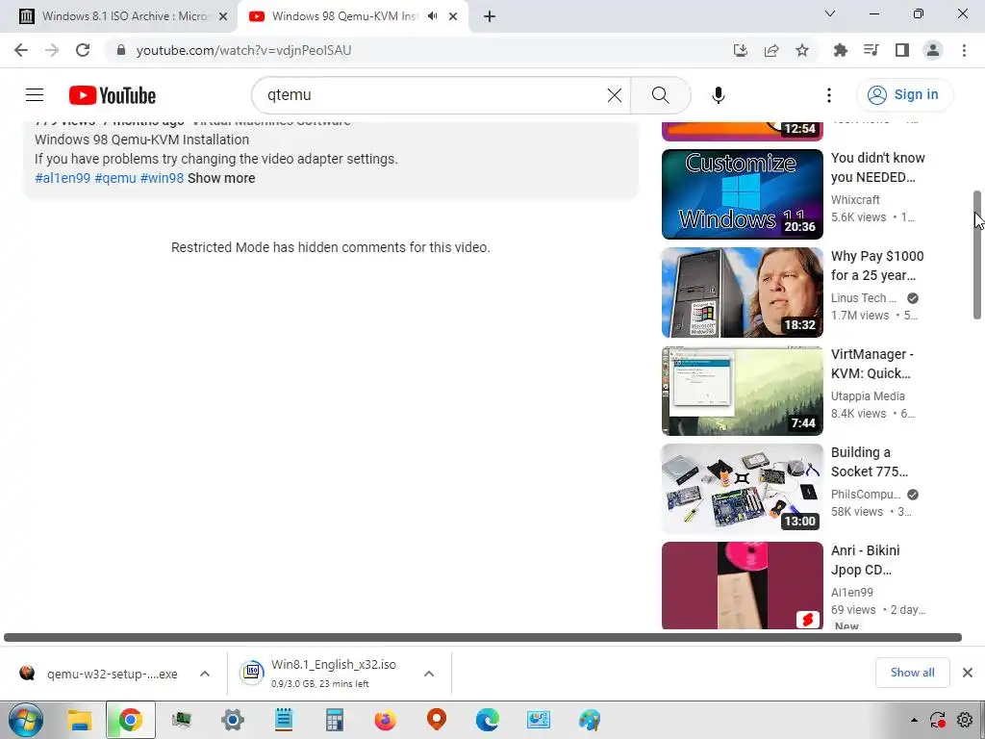The image size is (985, 739).
Task: Sign in to YouTube
Action: coord(904,95)
